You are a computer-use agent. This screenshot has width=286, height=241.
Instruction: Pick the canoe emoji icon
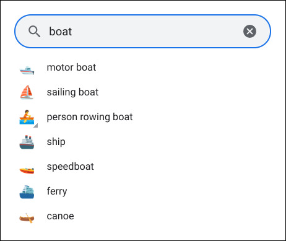click(x=27, y=218)
